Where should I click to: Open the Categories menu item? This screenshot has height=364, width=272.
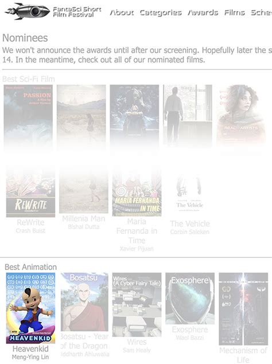coord(161,13)
